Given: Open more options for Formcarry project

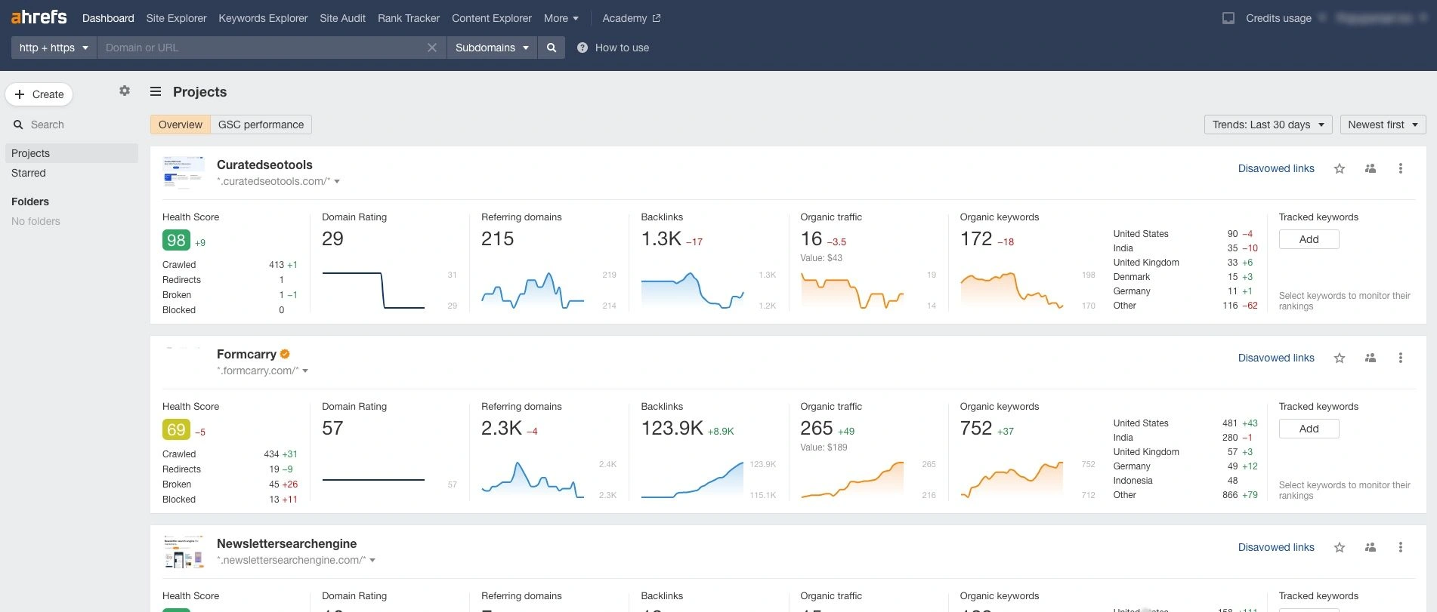Looking at the screenshot, I should tap(1401, 358).
